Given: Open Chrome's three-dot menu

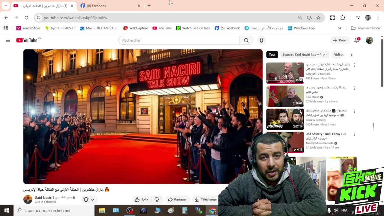Looking at the screenshot, I should click(x=378, y=18).
